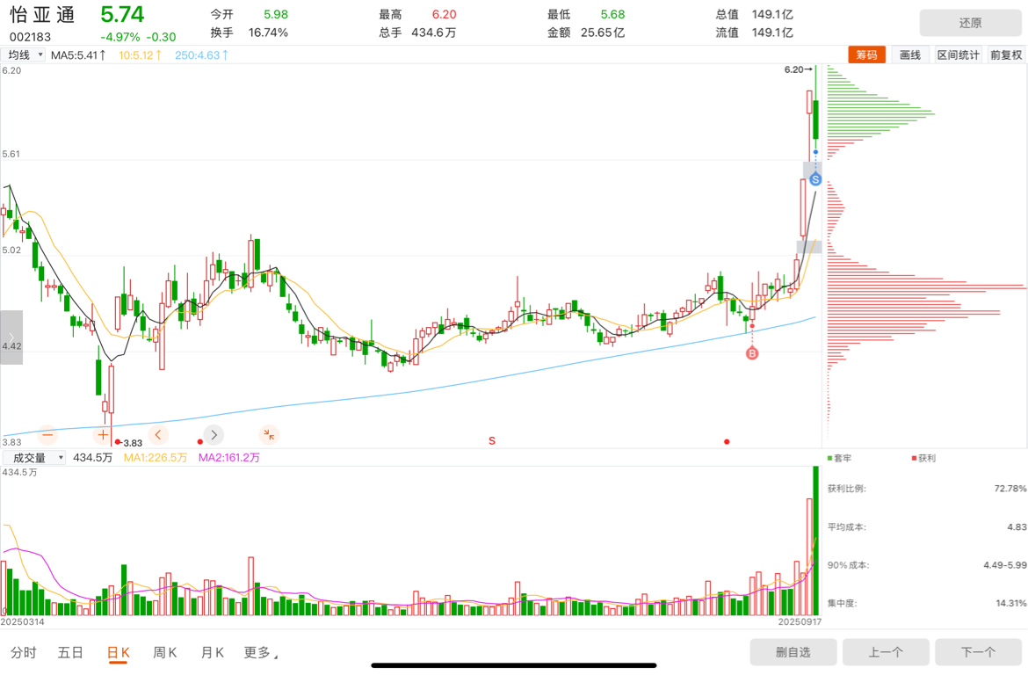Shift chart left with the back arrow icon
This screenshot has width=1028, height=675.
(x=158, y=434)
